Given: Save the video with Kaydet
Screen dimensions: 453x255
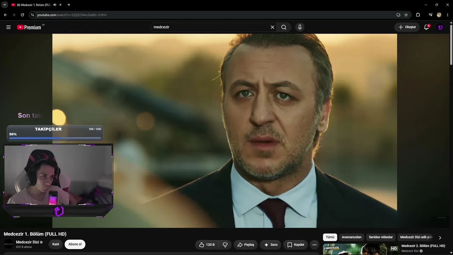Looking at the screenshot, I should pos(296,245).
